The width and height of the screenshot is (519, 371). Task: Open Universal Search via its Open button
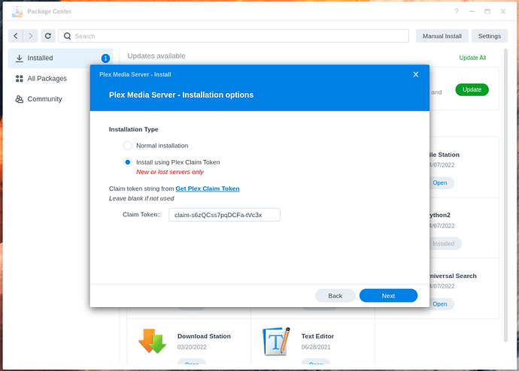(440, 304)
